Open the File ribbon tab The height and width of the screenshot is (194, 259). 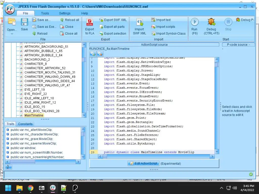26,13
